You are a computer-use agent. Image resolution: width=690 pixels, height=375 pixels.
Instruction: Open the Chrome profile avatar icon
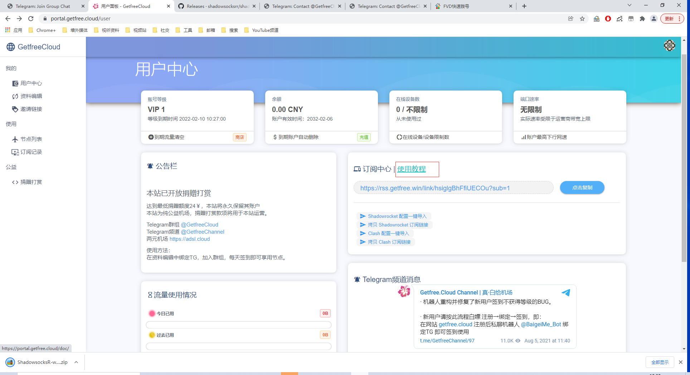[x=654, y=19]
